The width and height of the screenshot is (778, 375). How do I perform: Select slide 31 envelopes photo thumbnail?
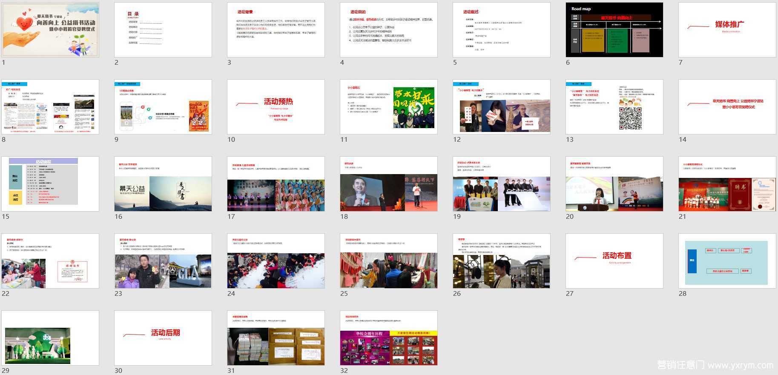pyautogui.click(x=276, y=338)
